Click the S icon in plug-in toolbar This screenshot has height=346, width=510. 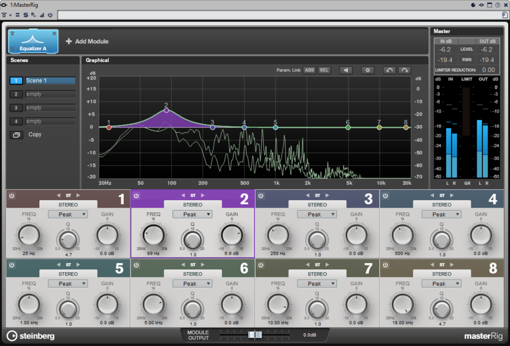point(25,15)
